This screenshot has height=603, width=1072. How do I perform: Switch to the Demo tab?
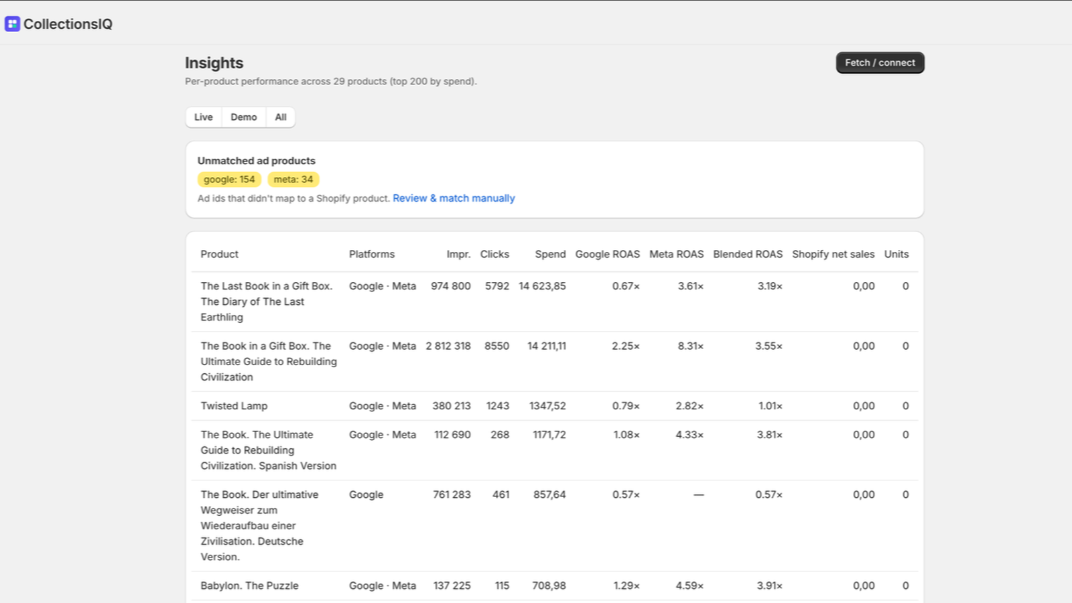click(x=244, y=117)
